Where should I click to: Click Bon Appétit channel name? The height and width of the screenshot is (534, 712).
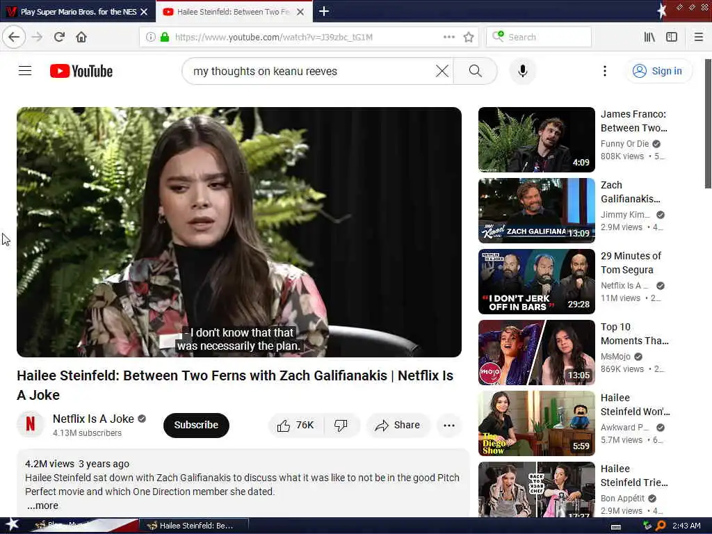(622, 498)
